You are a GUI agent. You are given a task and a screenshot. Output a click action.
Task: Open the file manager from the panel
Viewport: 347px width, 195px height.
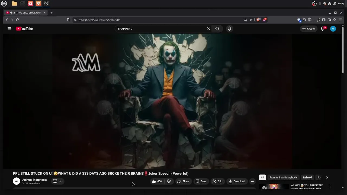(14, 4)
